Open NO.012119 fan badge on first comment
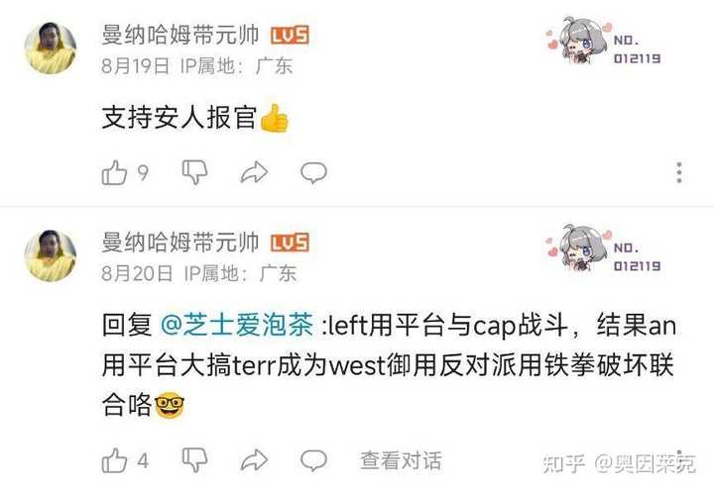 (604, 43)
